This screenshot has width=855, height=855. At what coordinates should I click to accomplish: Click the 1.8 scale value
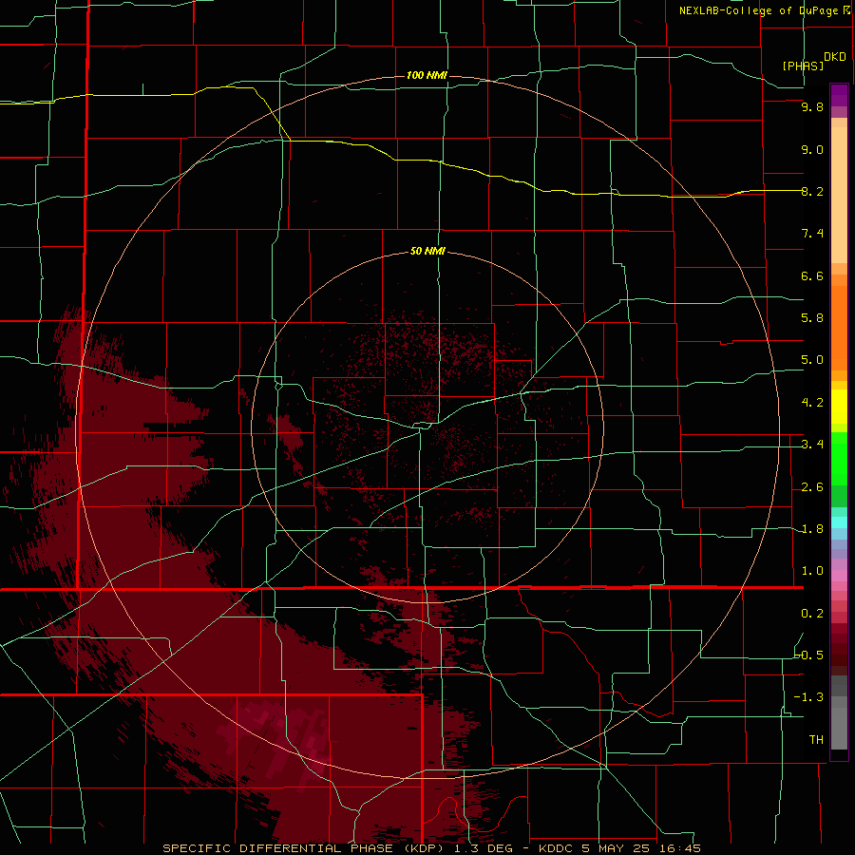812,529
